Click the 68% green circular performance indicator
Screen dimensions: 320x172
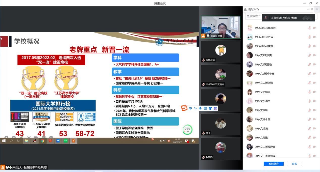[187, 130]
